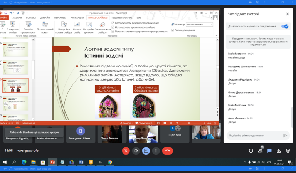Click the present screen button
296x173 pixels.
[146, 151]
